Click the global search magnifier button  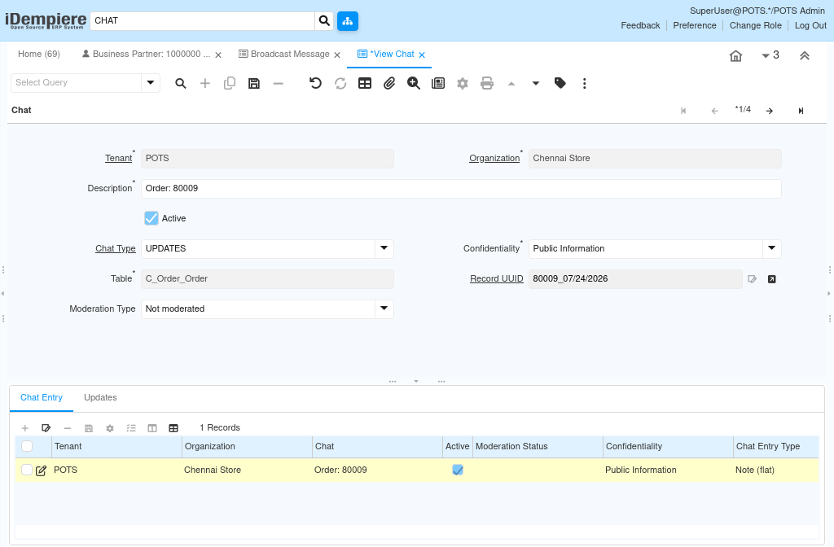coord(324,20)
